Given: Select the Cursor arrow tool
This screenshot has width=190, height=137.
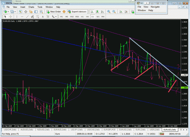Looking at the screenshot, I should [x=5, y=17].
